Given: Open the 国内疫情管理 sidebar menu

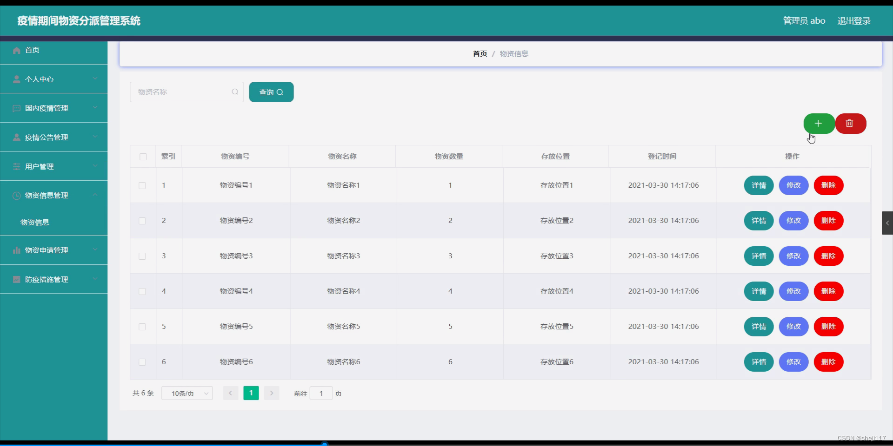Looking at the screenshot, I should 54,108.
